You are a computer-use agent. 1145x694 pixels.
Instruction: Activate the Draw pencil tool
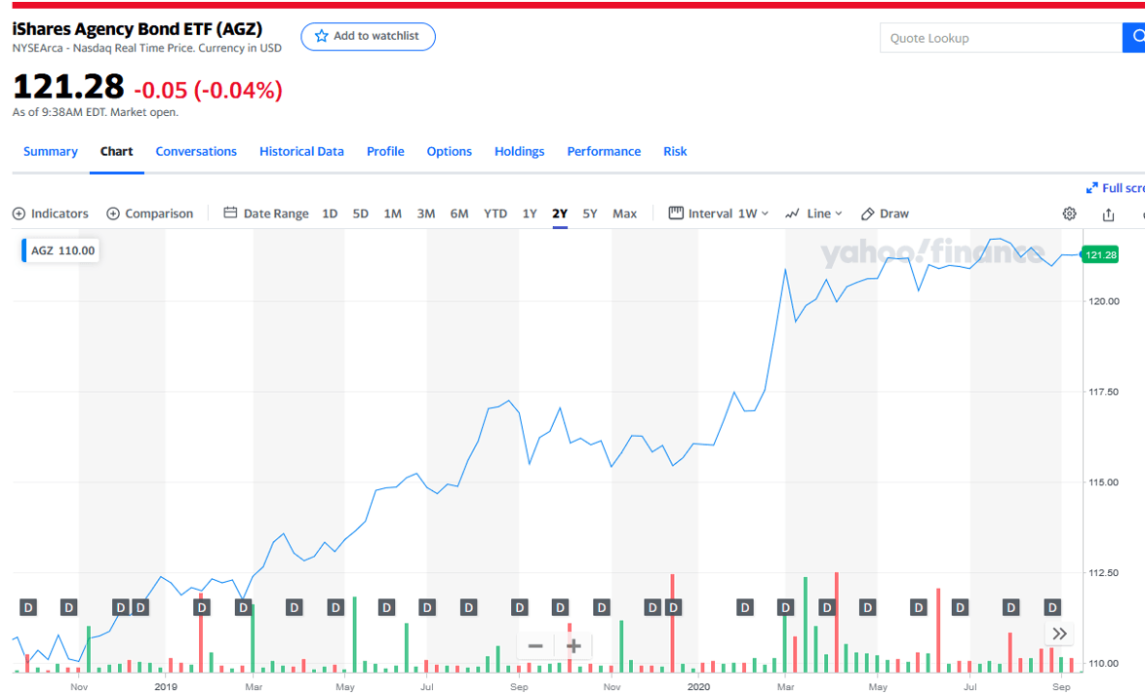coord(885,213)
